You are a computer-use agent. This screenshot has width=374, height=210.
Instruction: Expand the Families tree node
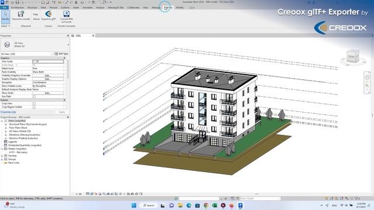point(2,156)
